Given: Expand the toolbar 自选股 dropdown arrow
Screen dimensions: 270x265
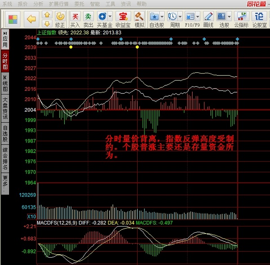Looking at the screenshot, I should click(x=162, y=17).
